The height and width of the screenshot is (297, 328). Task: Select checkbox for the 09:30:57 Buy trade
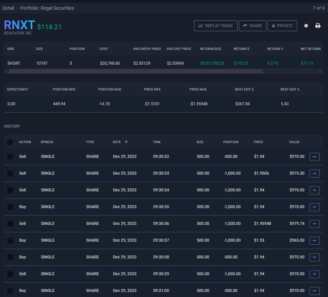point(10,240)
